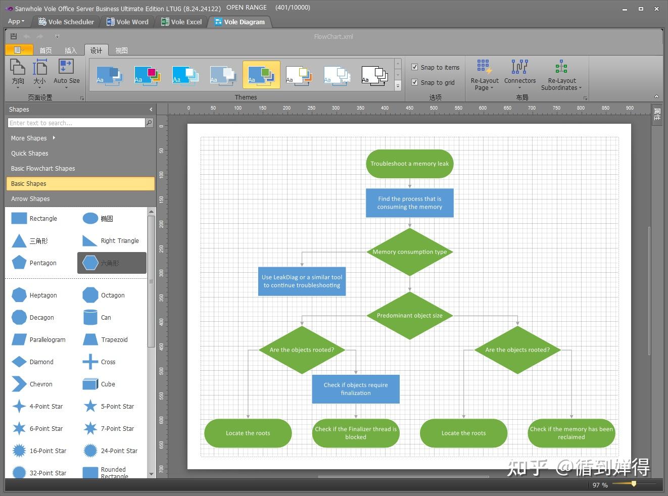The height and width of the screenshot is (496, 668).
Task: Pick the Trapezoid shape from the list
Action: (x=90, y=340)
